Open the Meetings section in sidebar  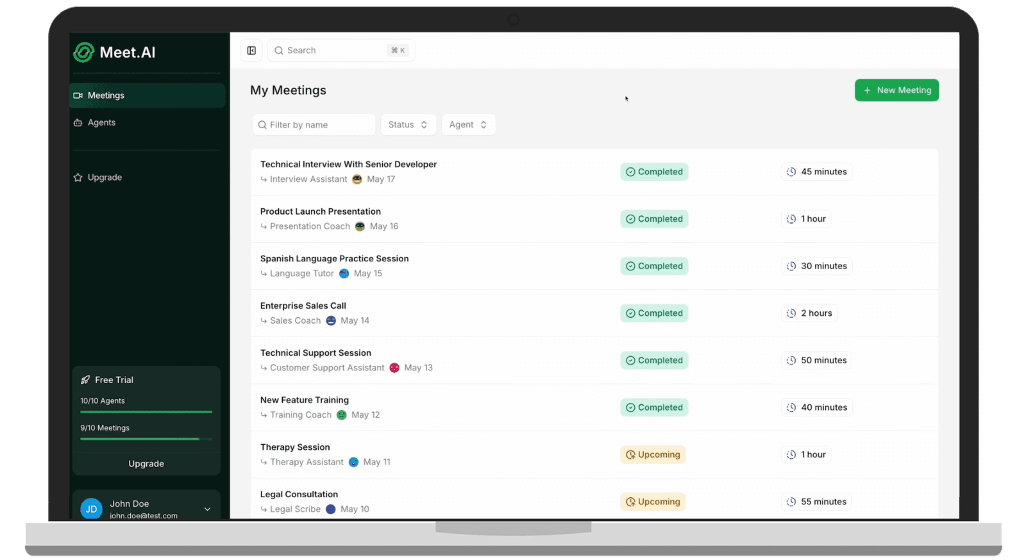[147, 95]
